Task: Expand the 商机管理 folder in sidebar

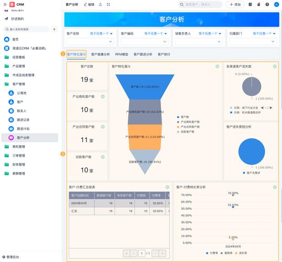Action: coord(19,147)
